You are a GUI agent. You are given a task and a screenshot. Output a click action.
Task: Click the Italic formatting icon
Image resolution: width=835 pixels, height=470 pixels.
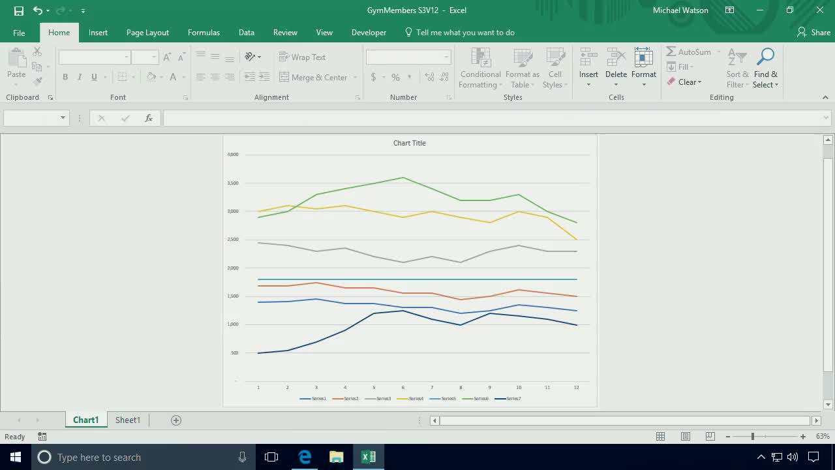[79, 76]
